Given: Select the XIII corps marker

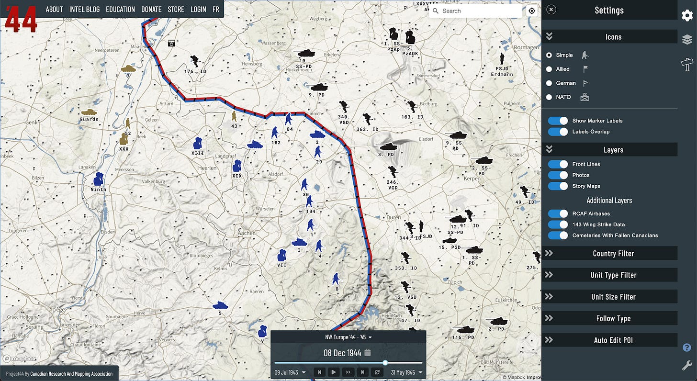Looking at the screenshot, I should pyautogui.click(x=198, y=143).
